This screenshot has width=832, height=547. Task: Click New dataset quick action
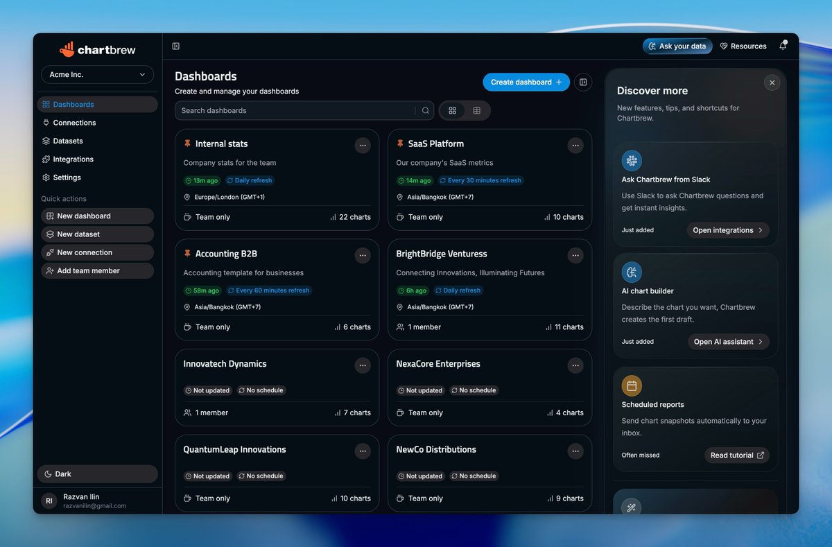(97, 234)
